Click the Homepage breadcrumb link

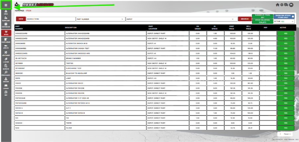coord(20,11)
